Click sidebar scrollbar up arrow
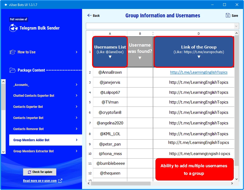Screen dimensions: 244x190 (x=4, y=82)
